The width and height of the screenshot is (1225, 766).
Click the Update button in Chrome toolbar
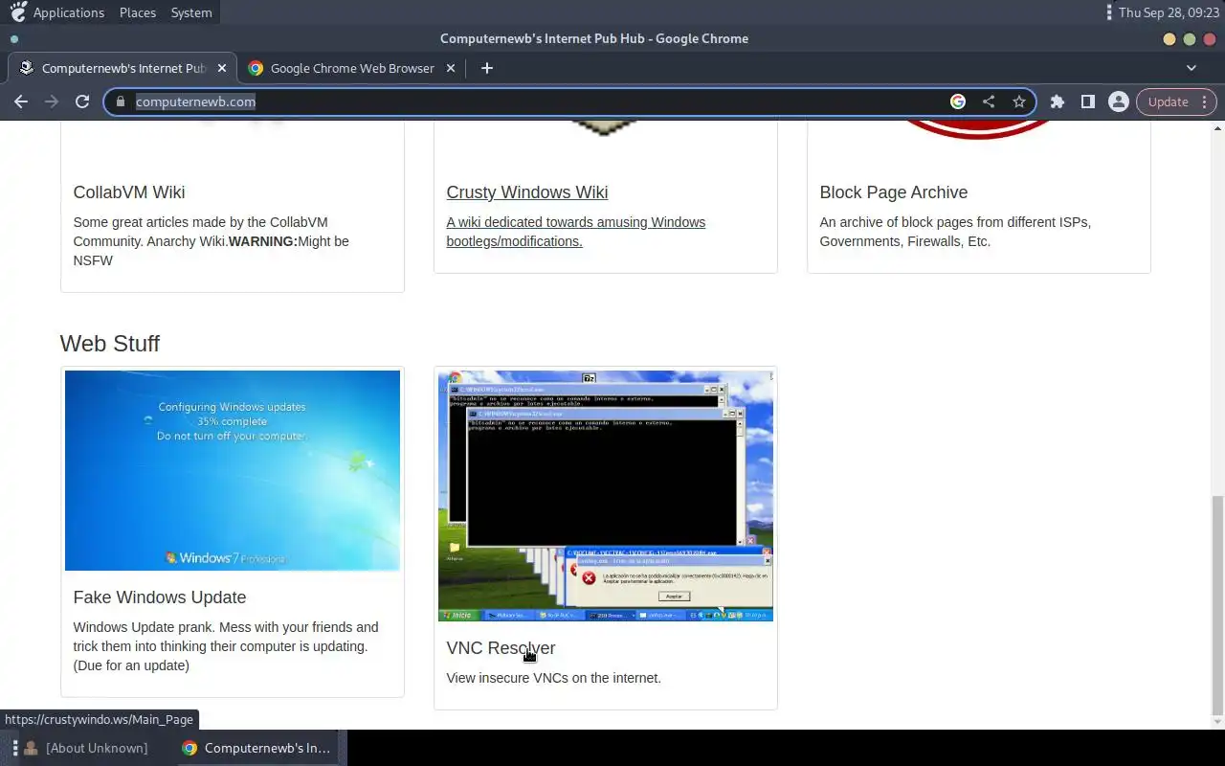pyautogui.click(x=1169, y=101)
